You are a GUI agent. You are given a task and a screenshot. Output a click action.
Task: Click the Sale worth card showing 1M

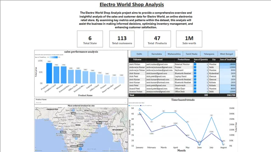pos(189,39)
